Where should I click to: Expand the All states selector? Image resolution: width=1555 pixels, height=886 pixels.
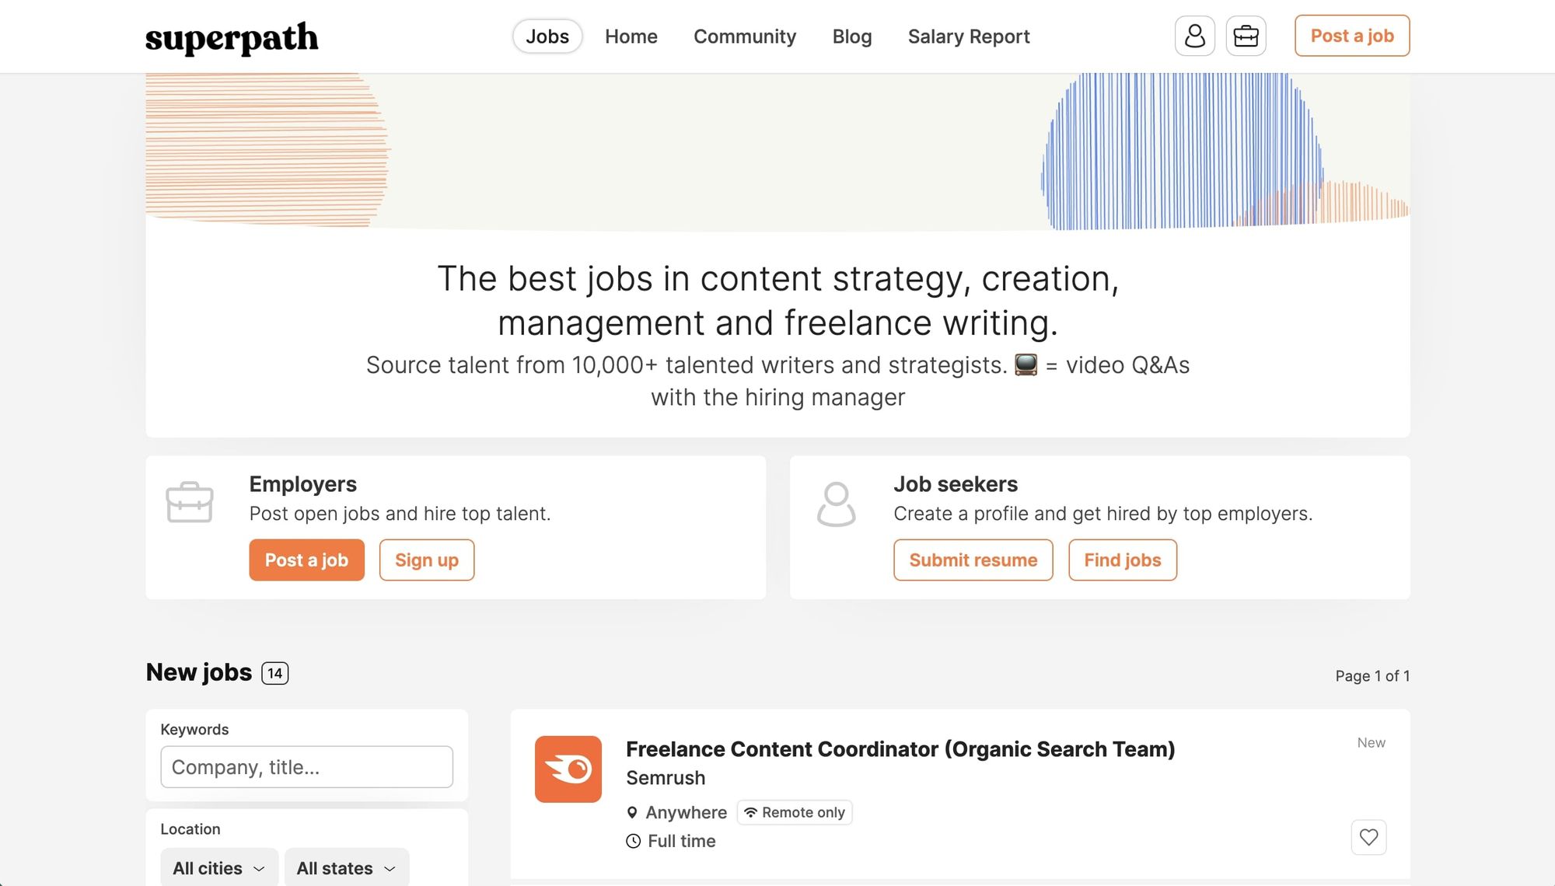coord(345,867)
